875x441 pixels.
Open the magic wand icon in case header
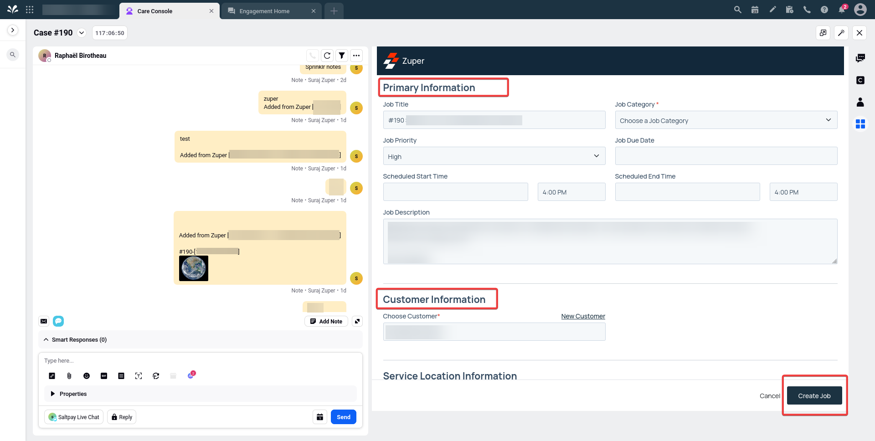[x=841, y=33]
